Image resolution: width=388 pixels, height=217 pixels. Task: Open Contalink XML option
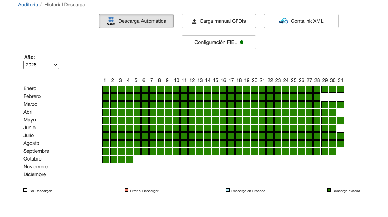point(301,21)
